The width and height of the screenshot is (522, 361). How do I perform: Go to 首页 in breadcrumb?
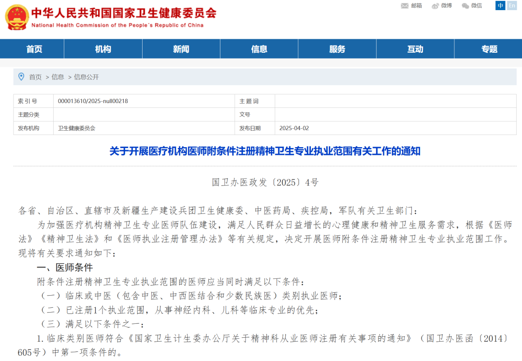point(35,77)
